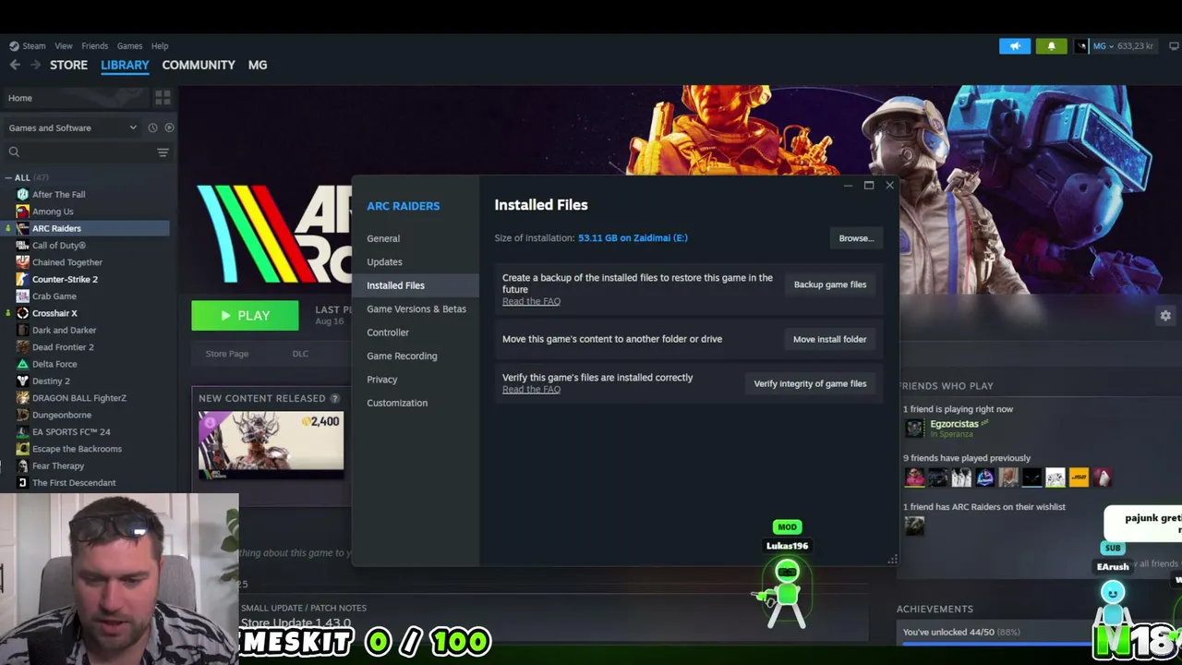The image size is (1182, 665).
Task: Select General in ARC Raiders properties
Action: [x=383, y=238]
